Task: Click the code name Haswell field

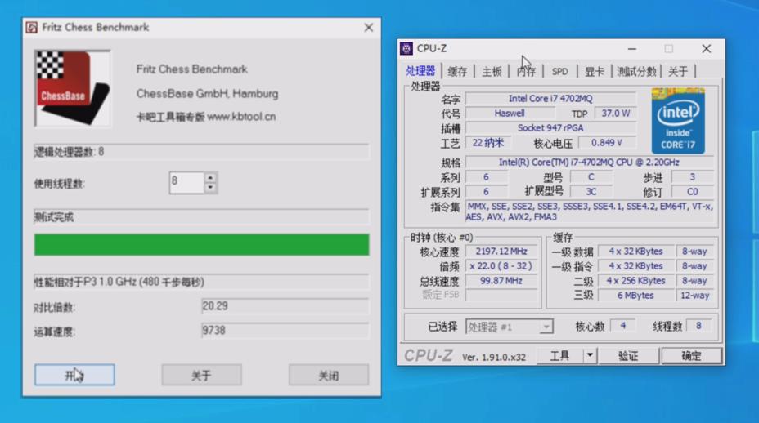Action: [510, 114]
